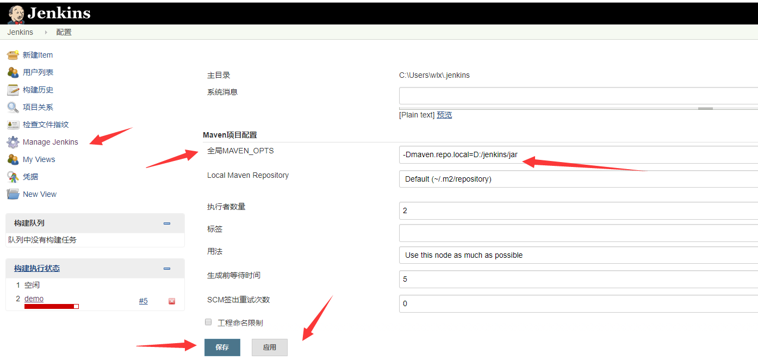Click the 构建历史 notepad icon
Screen dimensions: 758x360
(13, 90)
